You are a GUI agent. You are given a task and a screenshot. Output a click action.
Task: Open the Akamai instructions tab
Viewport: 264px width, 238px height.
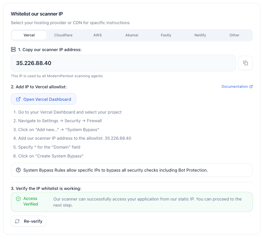click(132, 35)
